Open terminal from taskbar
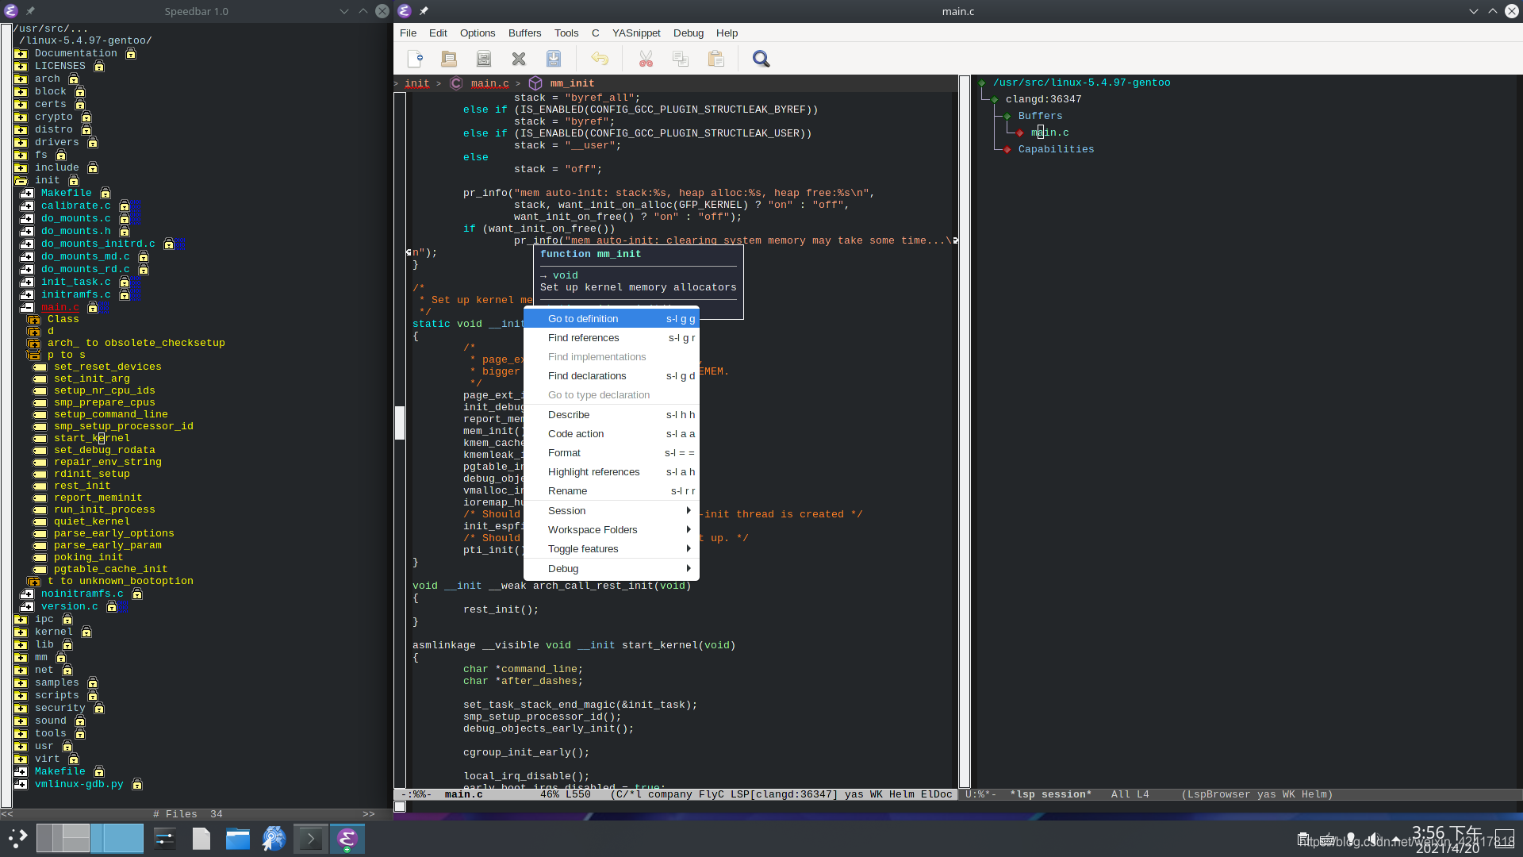 (311, 838)
